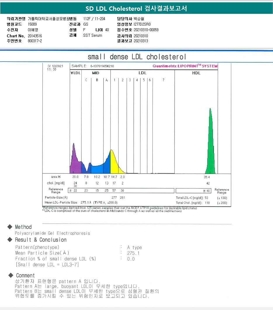Click result report date '20210313'
Image resolution: width=273 pixels, height=310 pixels.
[141, 41]
